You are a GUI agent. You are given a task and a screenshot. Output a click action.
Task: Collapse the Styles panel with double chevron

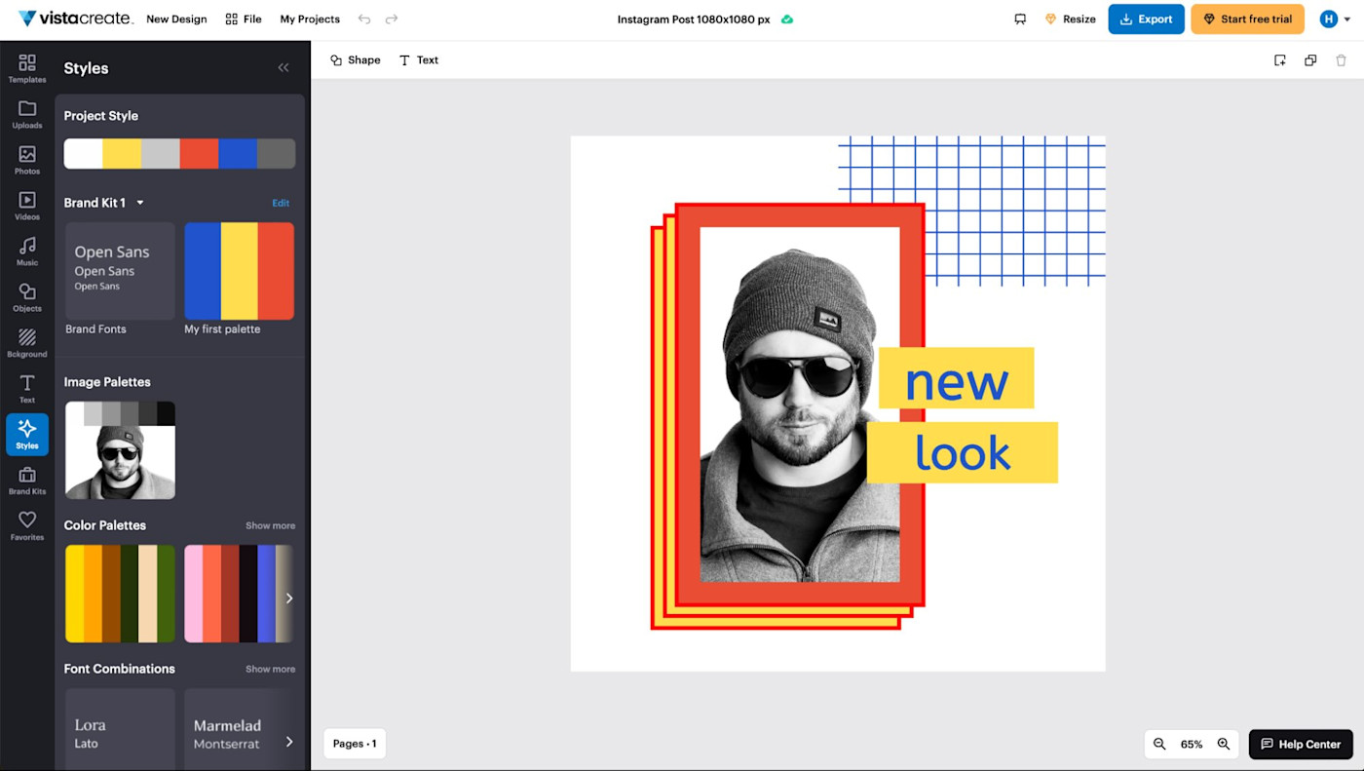coord(284,68)
